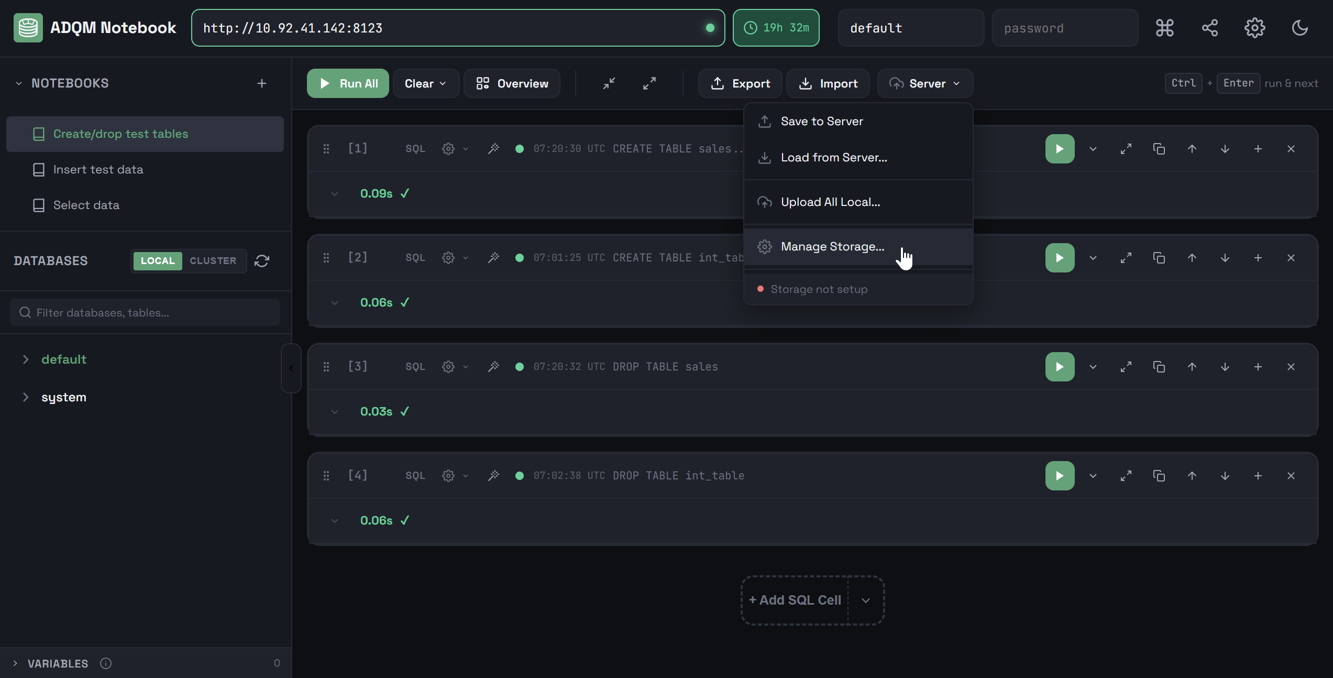Open Insert test data notebook

pyautogui.click(x=145, y=170)
